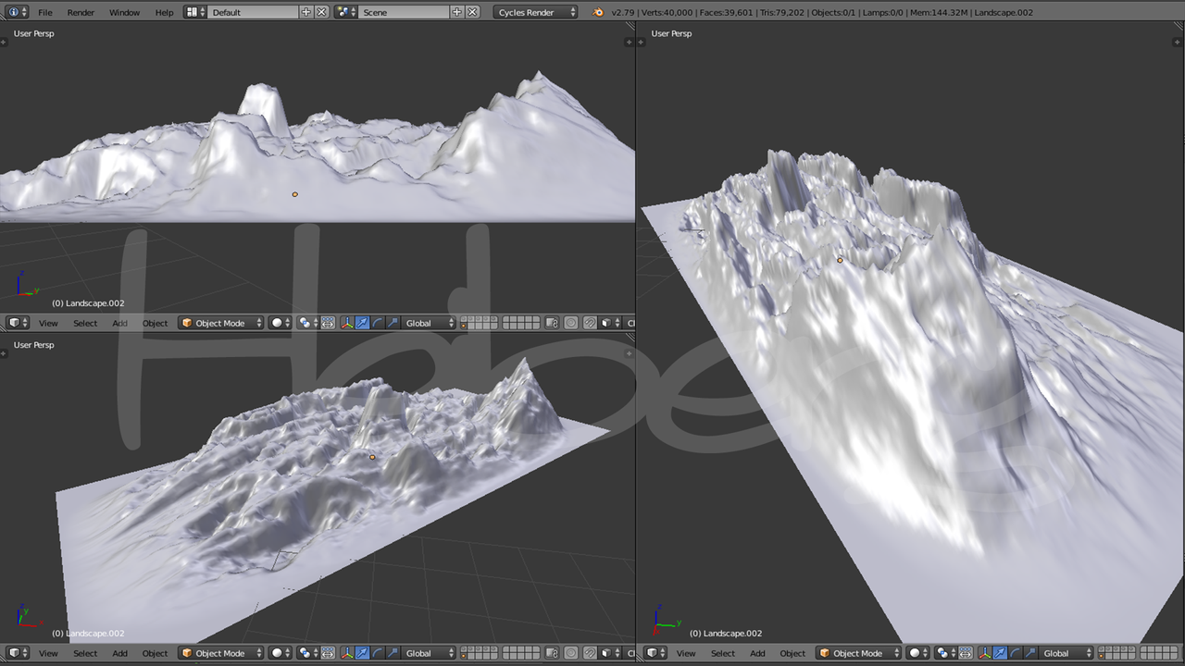Image resolution: width=1185 pixels, height=666 pixels.
Task: Select snap element icon in top-left viewport header
Action: [611, 323]
